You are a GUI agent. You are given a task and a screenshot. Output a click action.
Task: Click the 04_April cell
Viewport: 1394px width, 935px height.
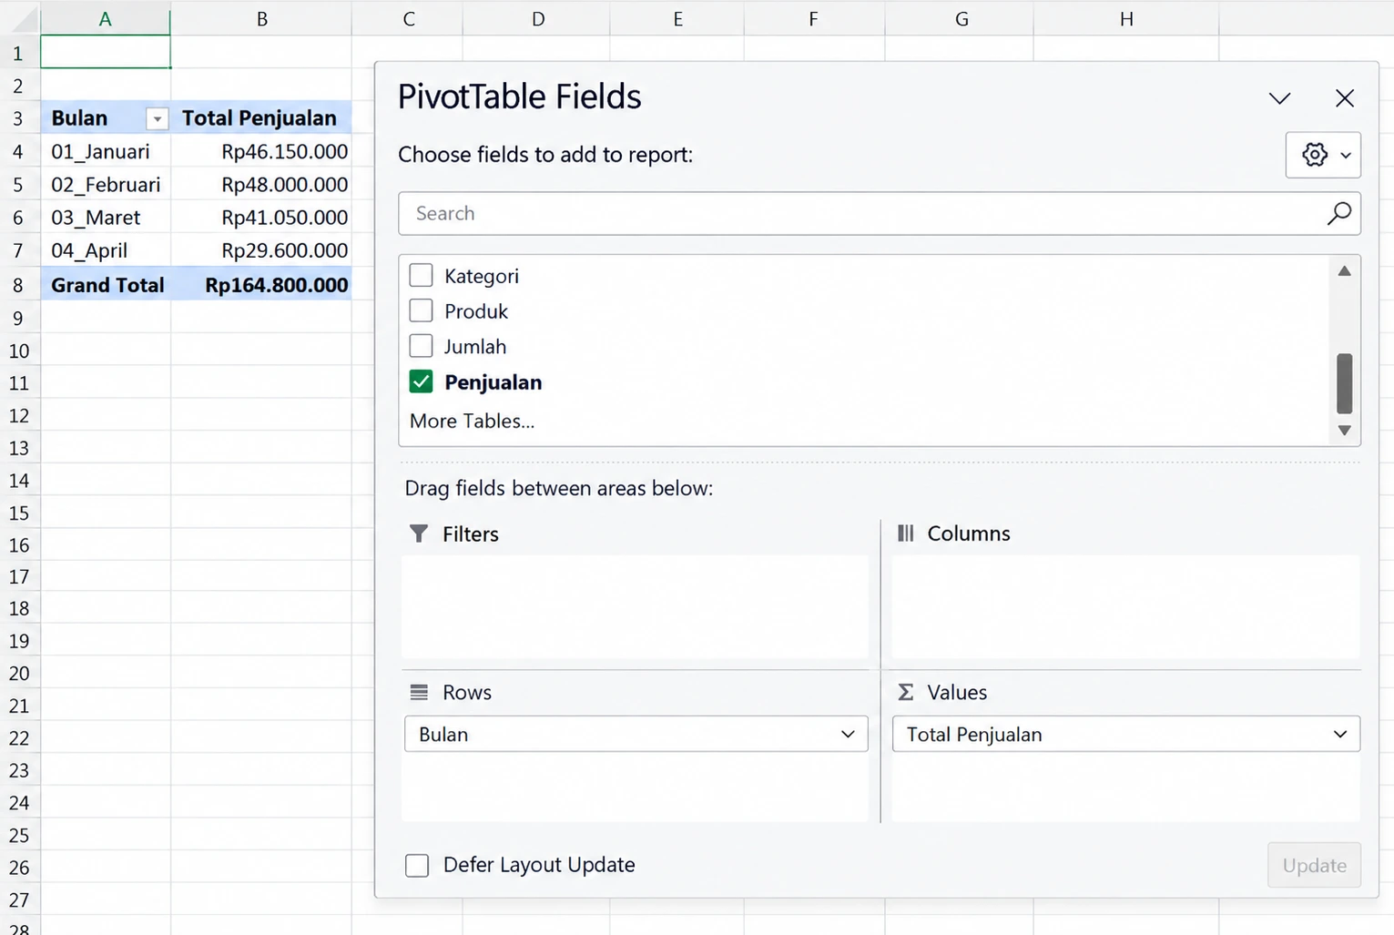coord(106,249)
